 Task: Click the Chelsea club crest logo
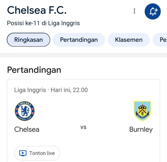[x=25, y=111]
